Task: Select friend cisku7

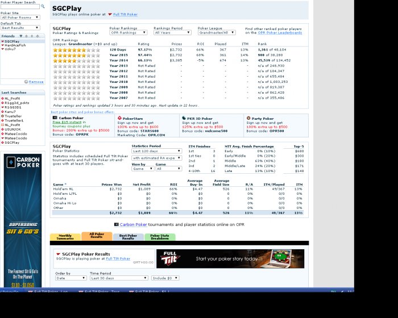Action: [10, 49]
